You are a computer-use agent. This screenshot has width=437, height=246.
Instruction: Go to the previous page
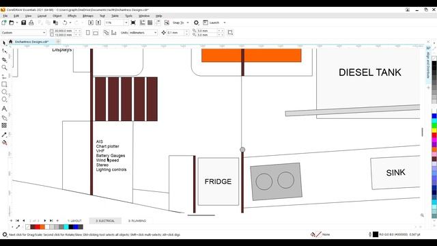click(23, 221)
